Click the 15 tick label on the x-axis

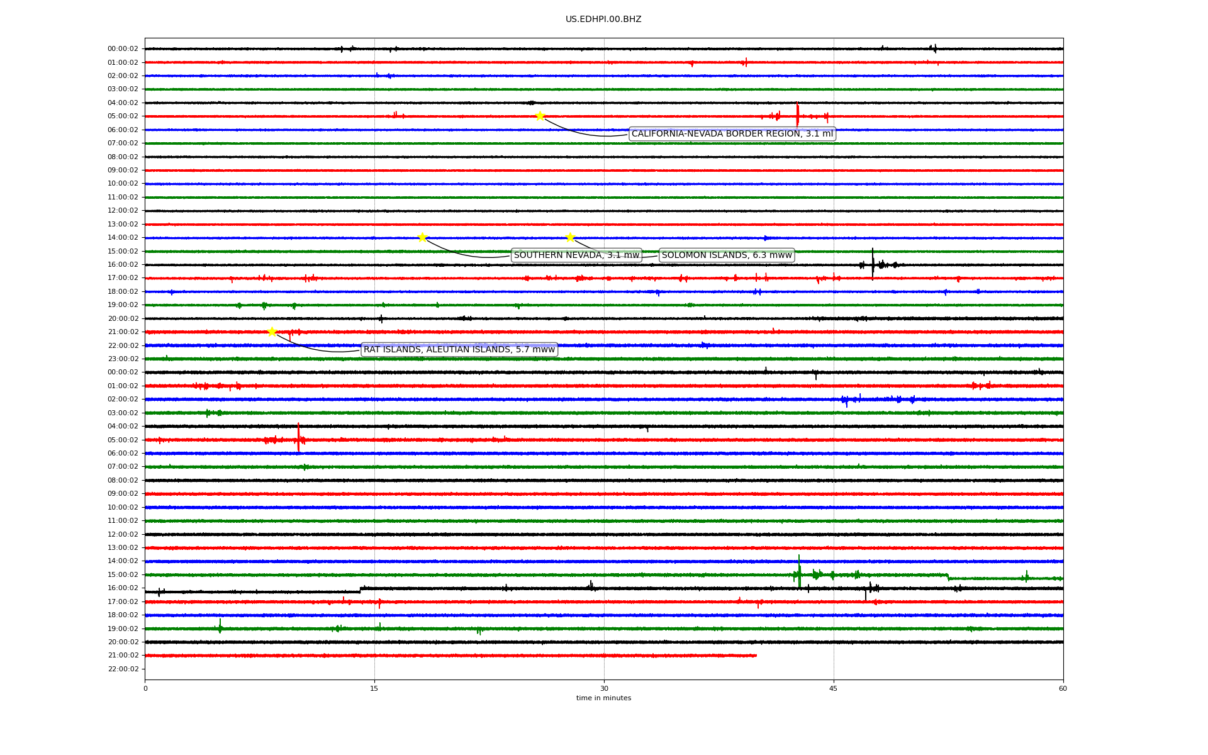click(x=374, y=688)
